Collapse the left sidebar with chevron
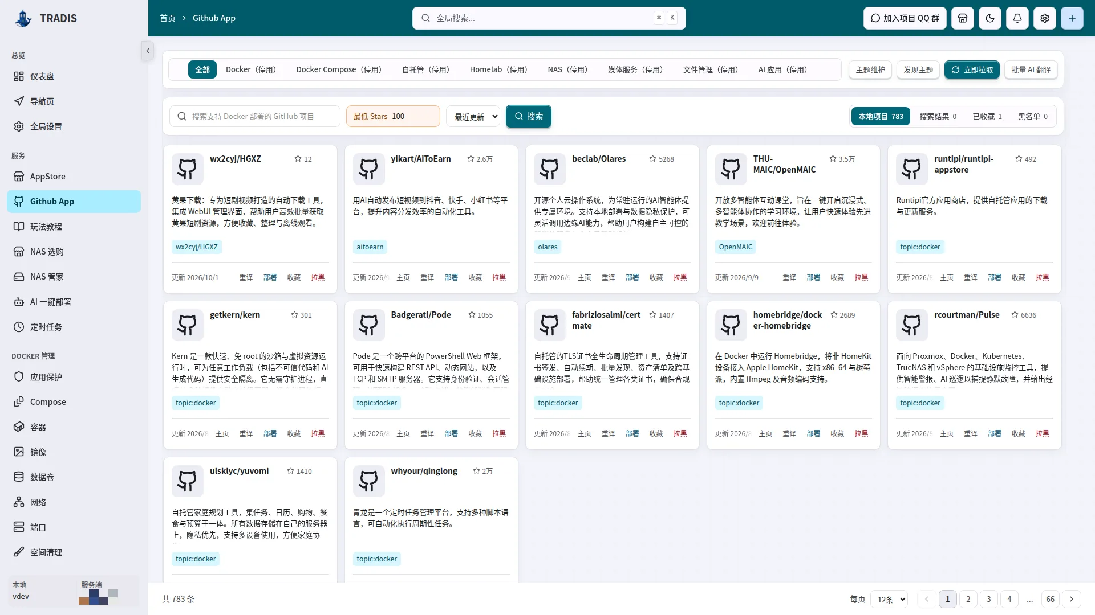The height and width of the screenshot is (615, 1095). click(148, 51)
